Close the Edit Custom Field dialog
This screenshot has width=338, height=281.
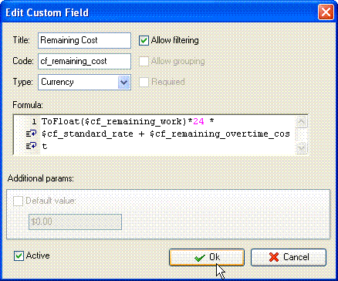326,12
